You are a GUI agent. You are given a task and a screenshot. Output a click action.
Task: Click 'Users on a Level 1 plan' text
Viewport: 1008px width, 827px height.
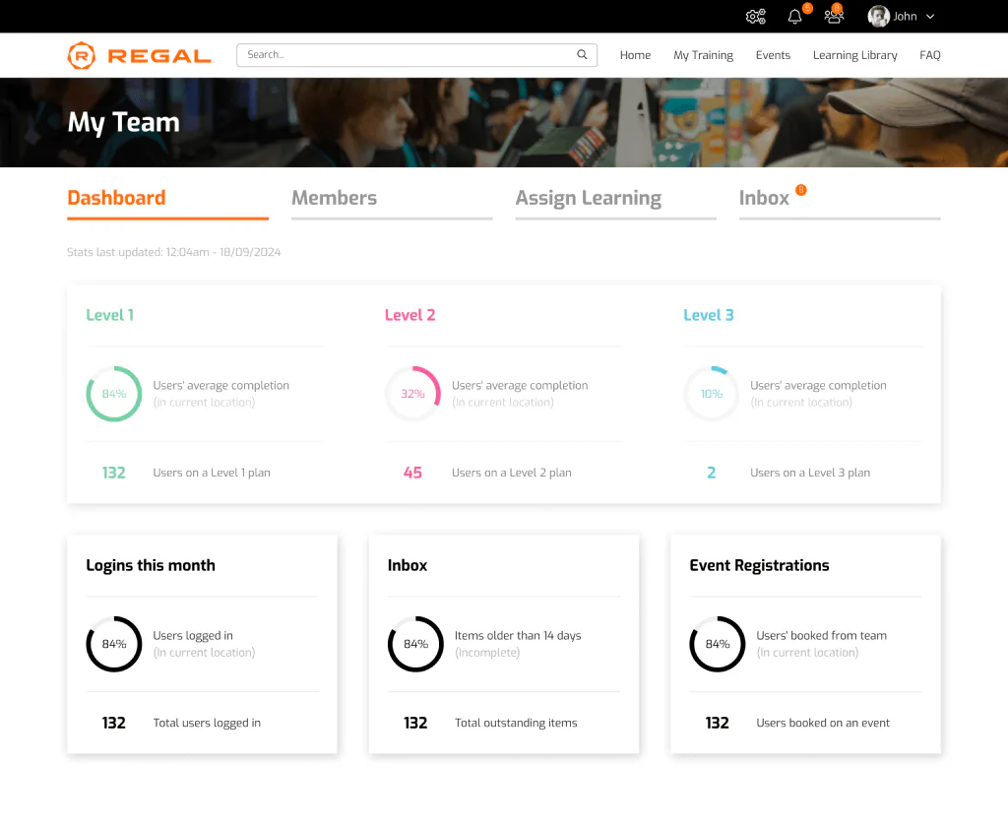212,473
